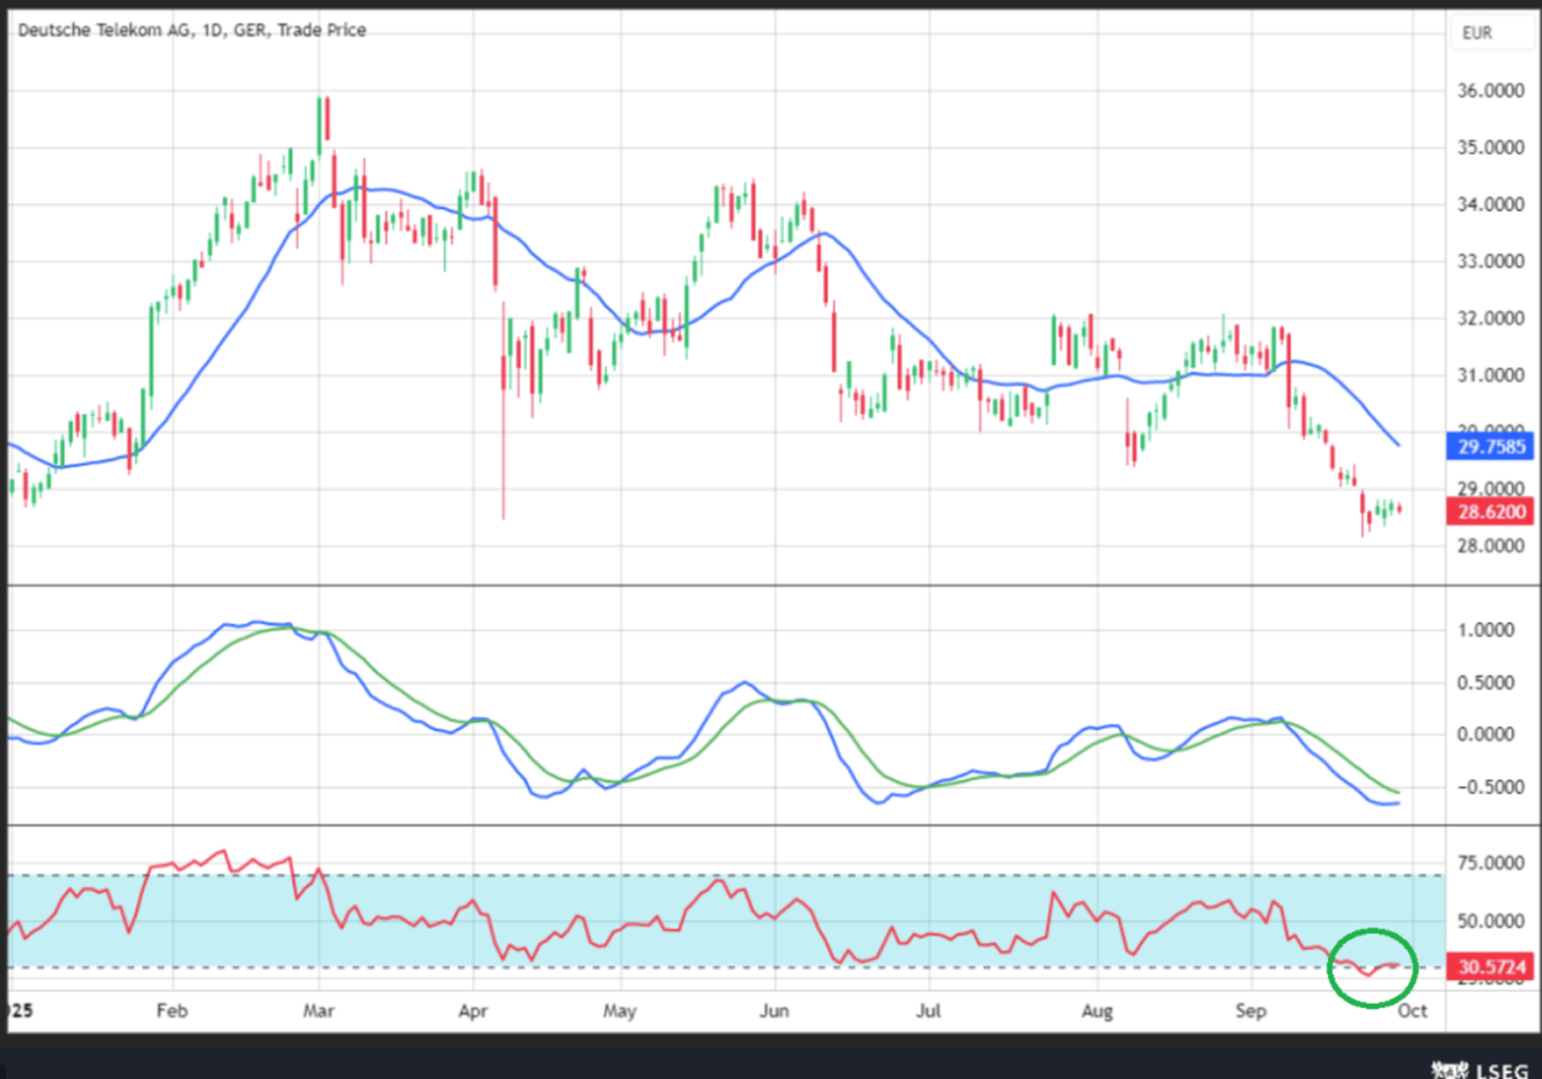This screenshot has height=1079, width=1542.
Task: Click the Jun label on time axis
Action: (774, 1010)
